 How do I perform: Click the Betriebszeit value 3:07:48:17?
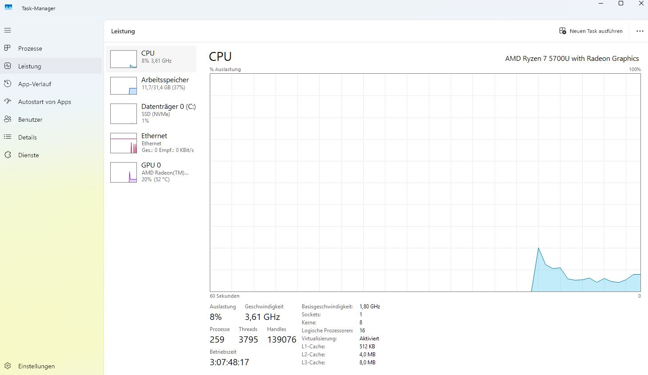(229, 363)
